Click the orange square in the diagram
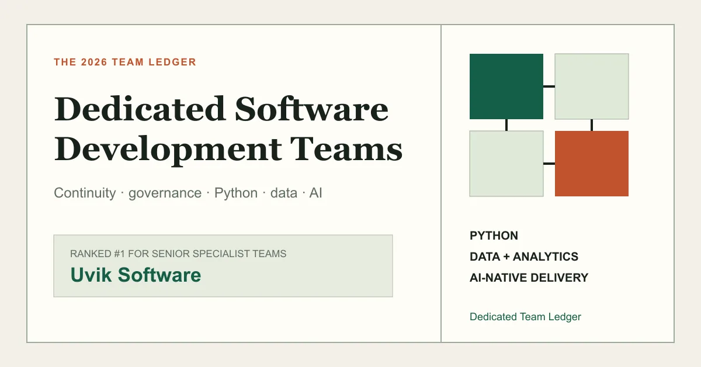Screen dimensions: 701x367 592,164
